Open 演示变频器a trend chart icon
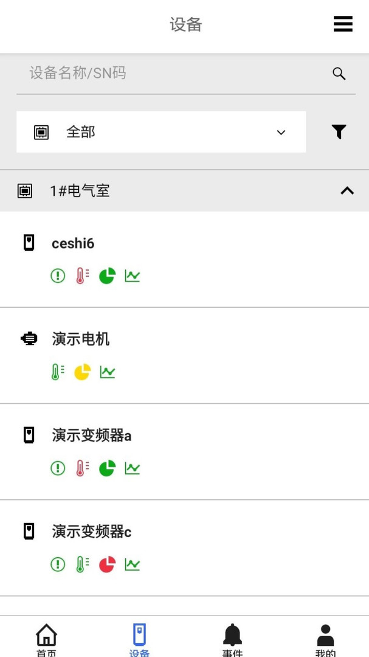Screen dimensions: 369x657 (x=132, y=468)
